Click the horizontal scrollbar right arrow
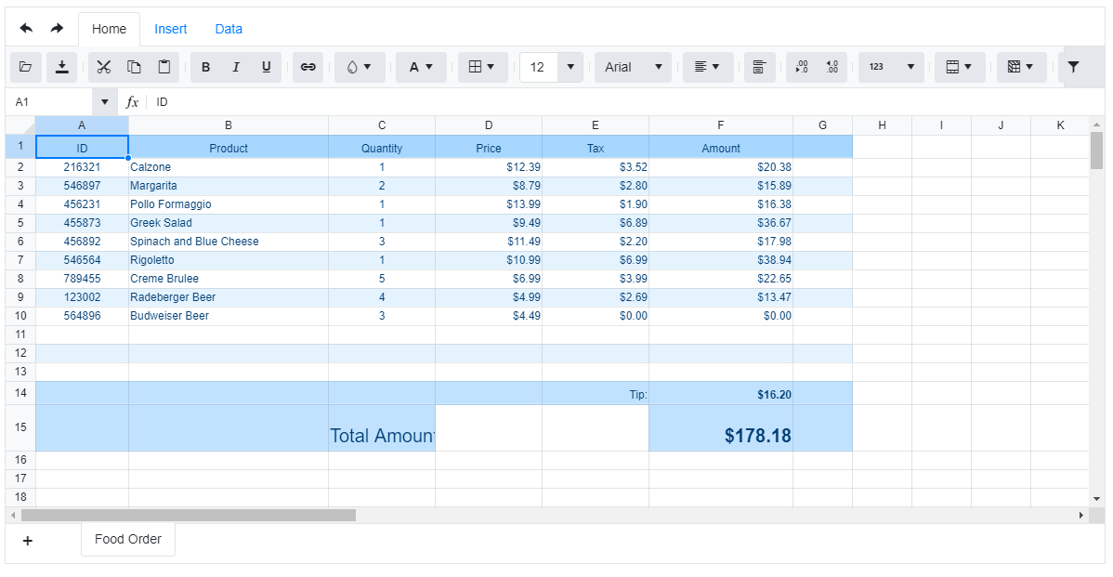This screenshot has height=577, width=1113. tap(1081, 516)
